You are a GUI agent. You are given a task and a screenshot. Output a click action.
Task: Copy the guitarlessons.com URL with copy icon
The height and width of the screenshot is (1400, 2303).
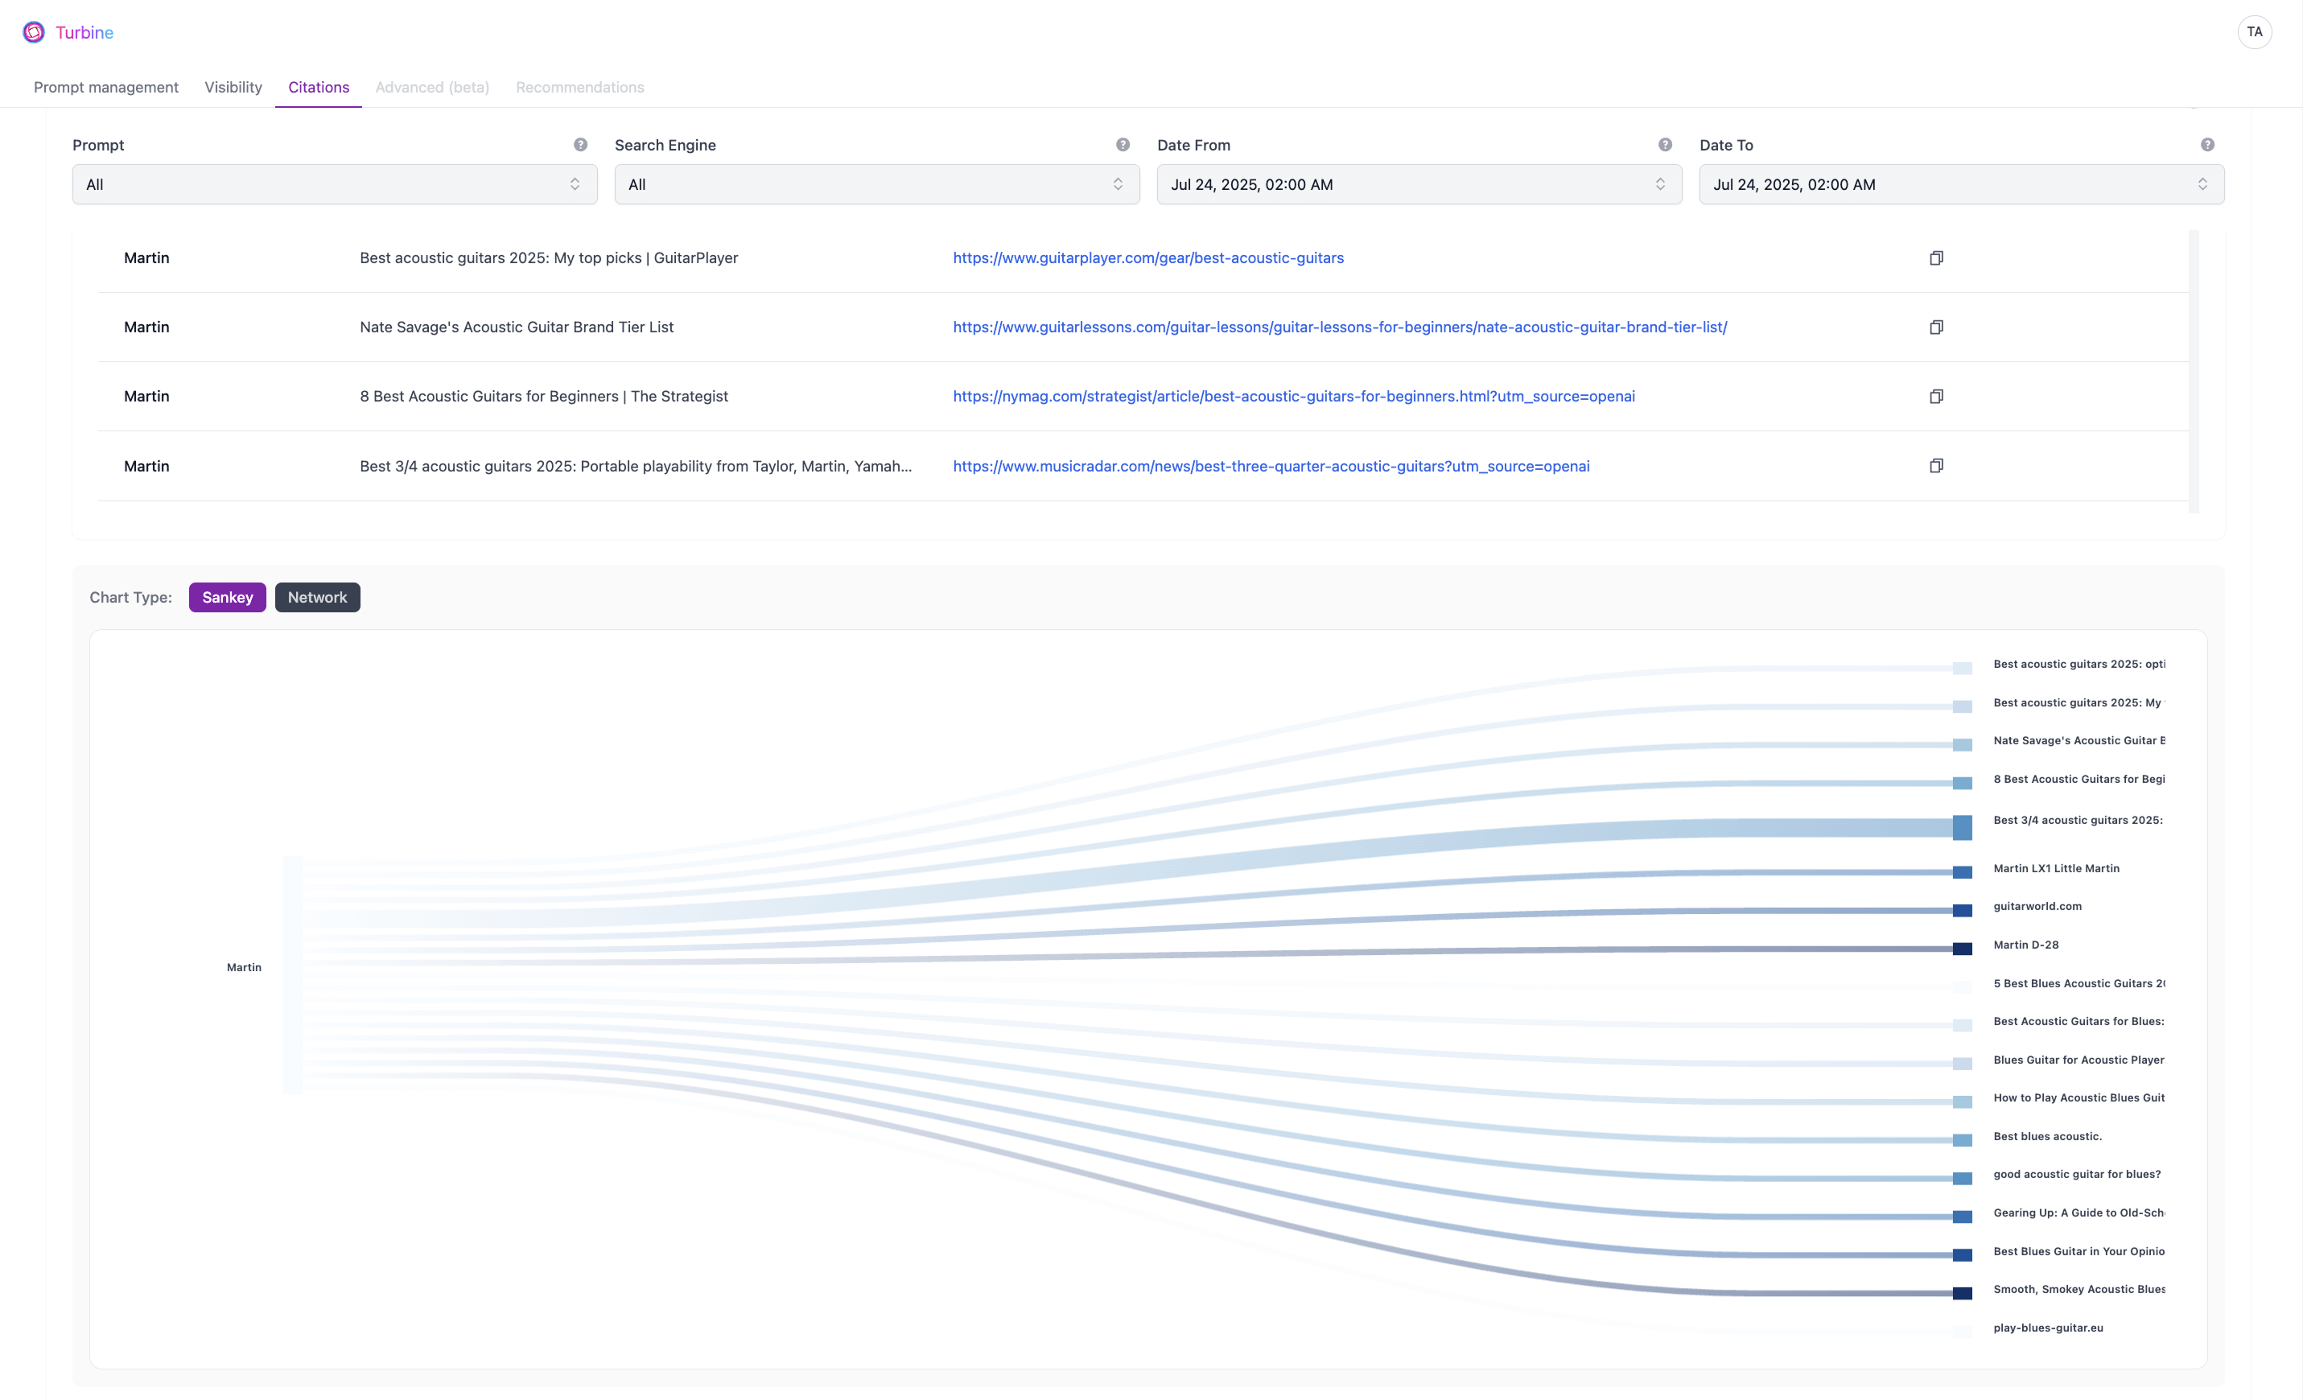coord(1936,327)
